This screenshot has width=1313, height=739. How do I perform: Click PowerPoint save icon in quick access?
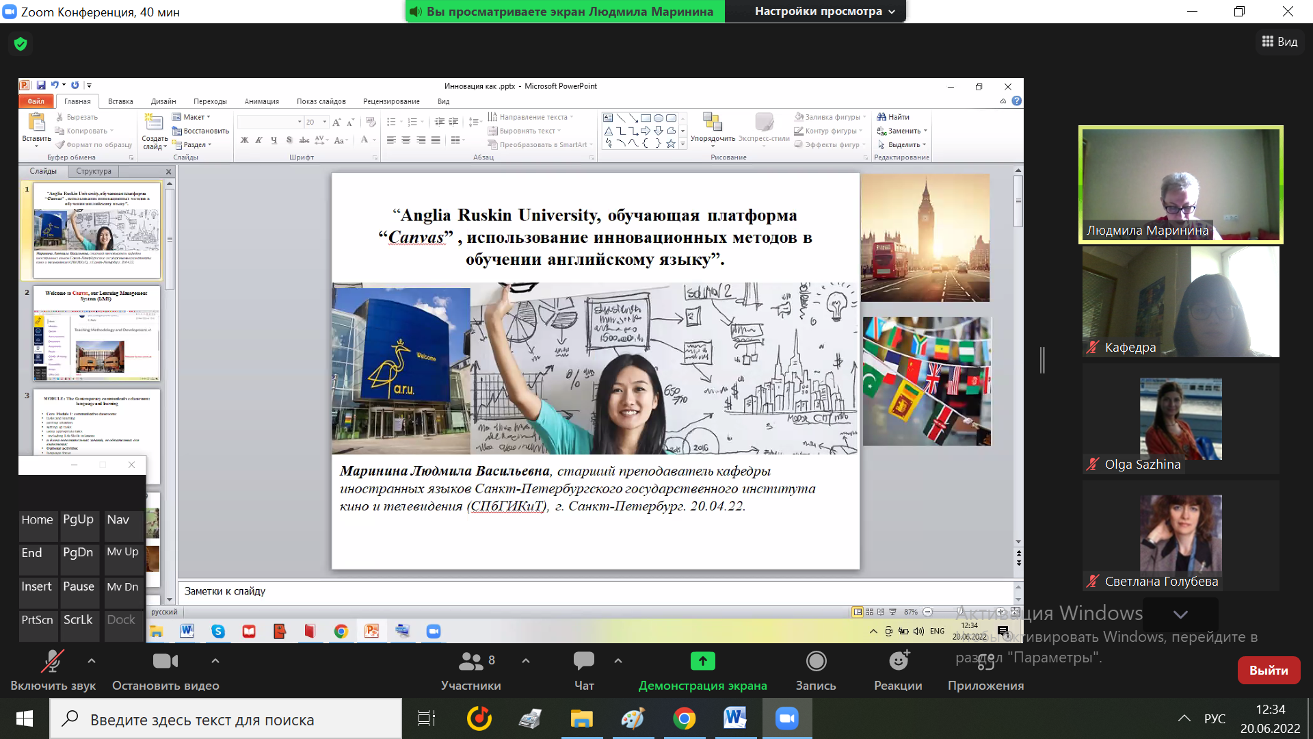(x=41, y=86)
